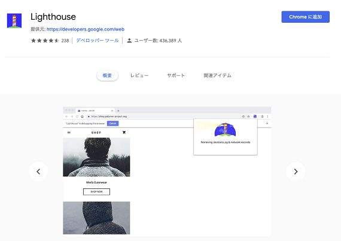Click the Lighthouse extension logo icon
Viewport: 341px width, 241px height.
tap(14, 21)
